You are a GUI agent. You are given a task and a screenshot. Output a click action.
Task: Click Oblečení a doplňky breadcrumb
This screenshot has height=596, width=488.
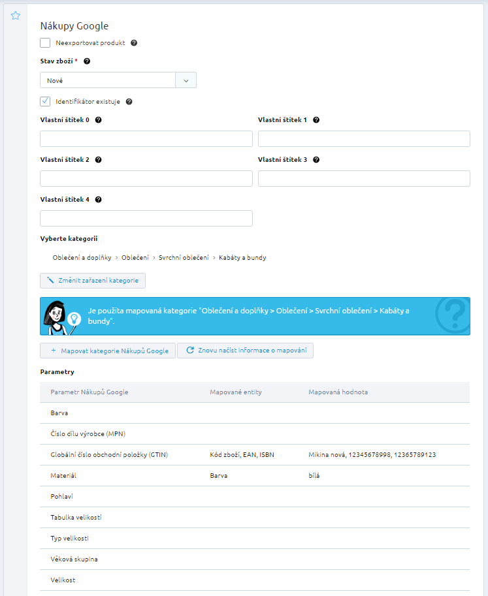click(82, 258)
